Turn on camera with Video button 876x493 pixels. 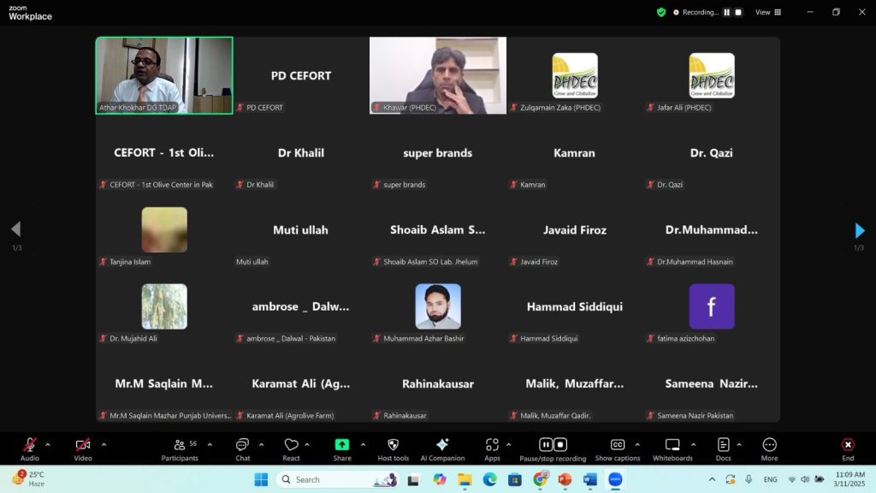coord(83,445)
